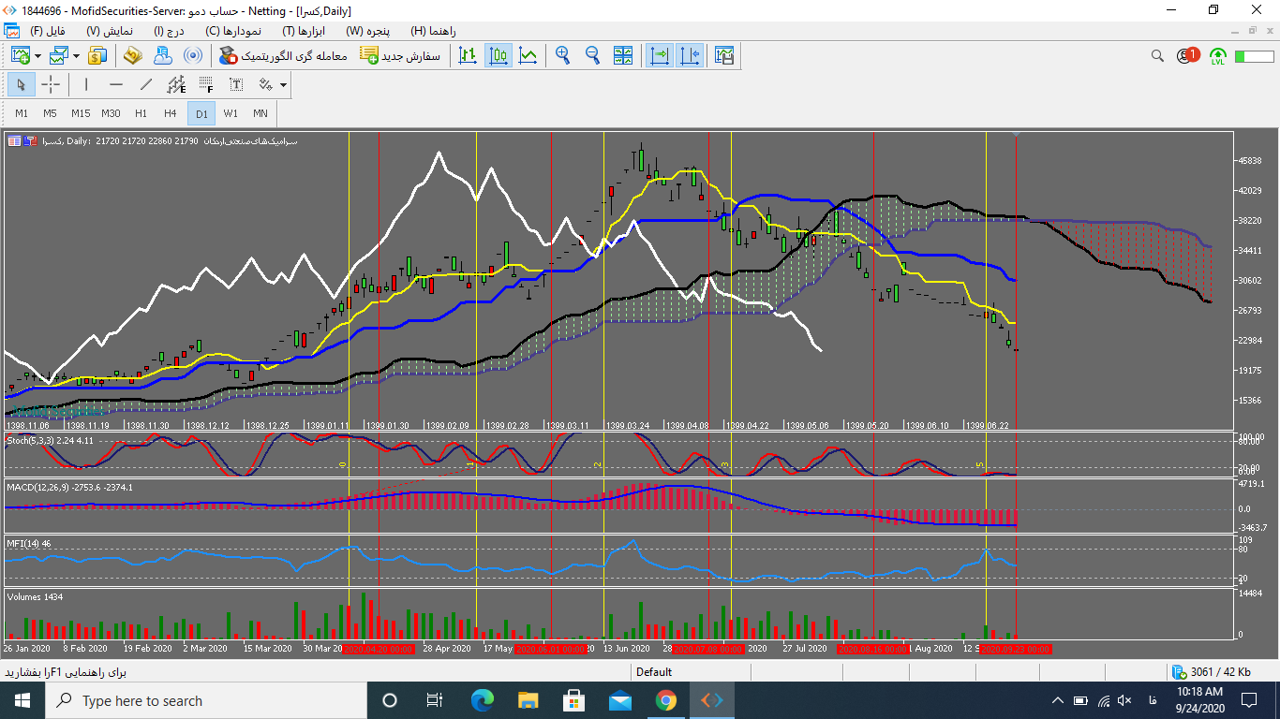Click the signals broadcast icon
Viewport: 1280px width, 719px height.
click(x=192, y=56)
